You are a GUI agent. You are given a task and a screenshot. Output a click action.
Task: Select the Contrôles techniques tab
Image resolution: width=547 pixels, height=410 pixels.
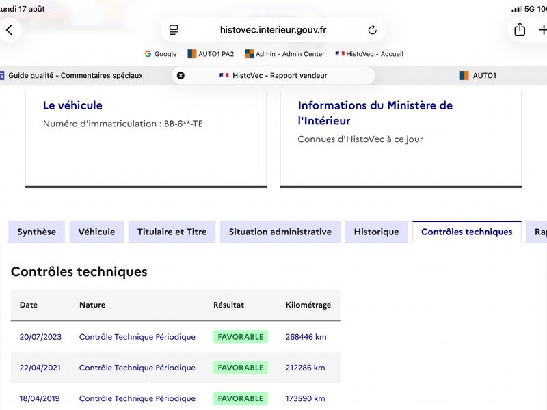click(x=467, y=232)
